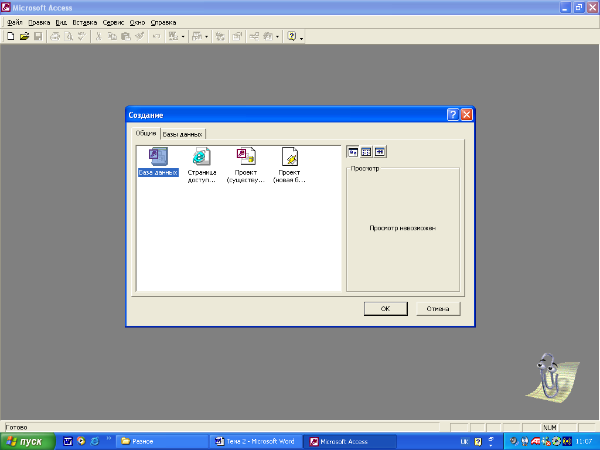Click the Paste clipboard icon
Viewport: 600px width, 450px height.
pos(125,36)
